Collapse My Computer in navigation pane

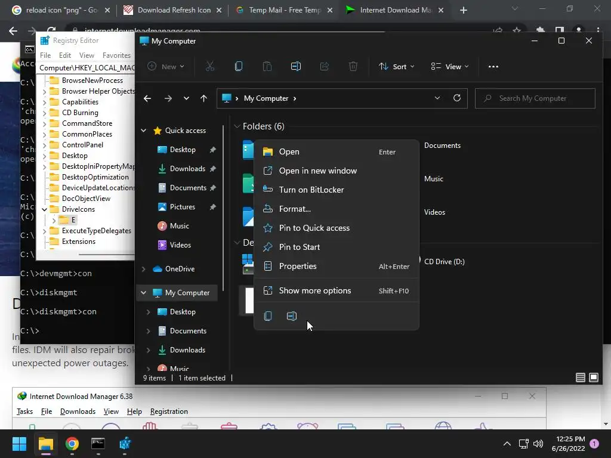coord(143,292)
